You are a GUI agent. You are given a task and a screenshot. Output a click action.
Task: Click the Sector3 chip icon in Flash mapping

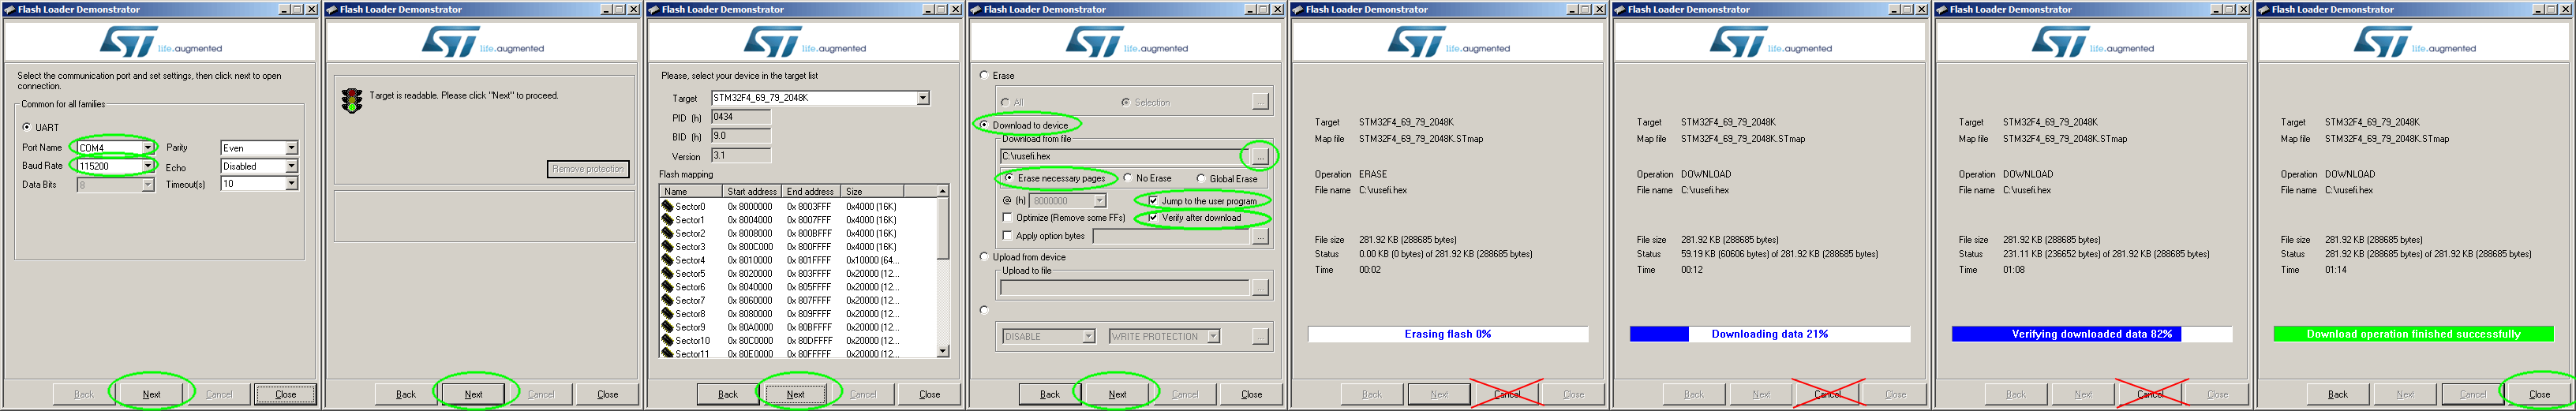(667, 246)
